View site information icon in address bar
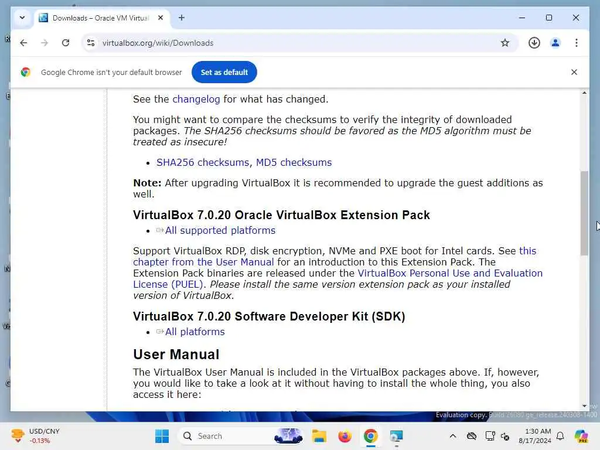This screenshot has width=600, height=450. click(x=91, y=43)
